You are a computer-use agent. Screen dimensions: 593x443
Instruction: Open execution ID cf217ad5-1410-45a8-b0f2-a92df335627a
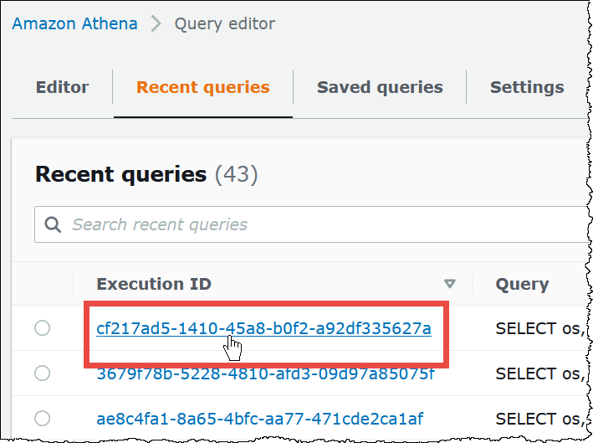click(x=264, y=328)
